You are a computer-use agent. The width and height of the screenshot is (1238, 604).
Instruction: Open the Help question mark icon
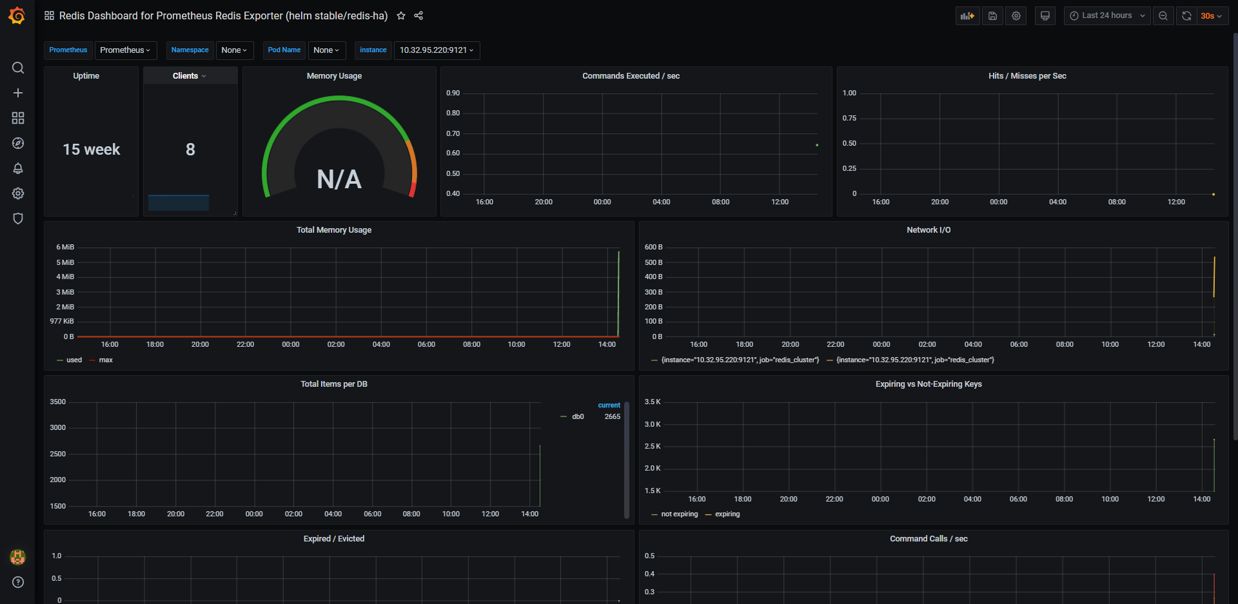point(18,582)
